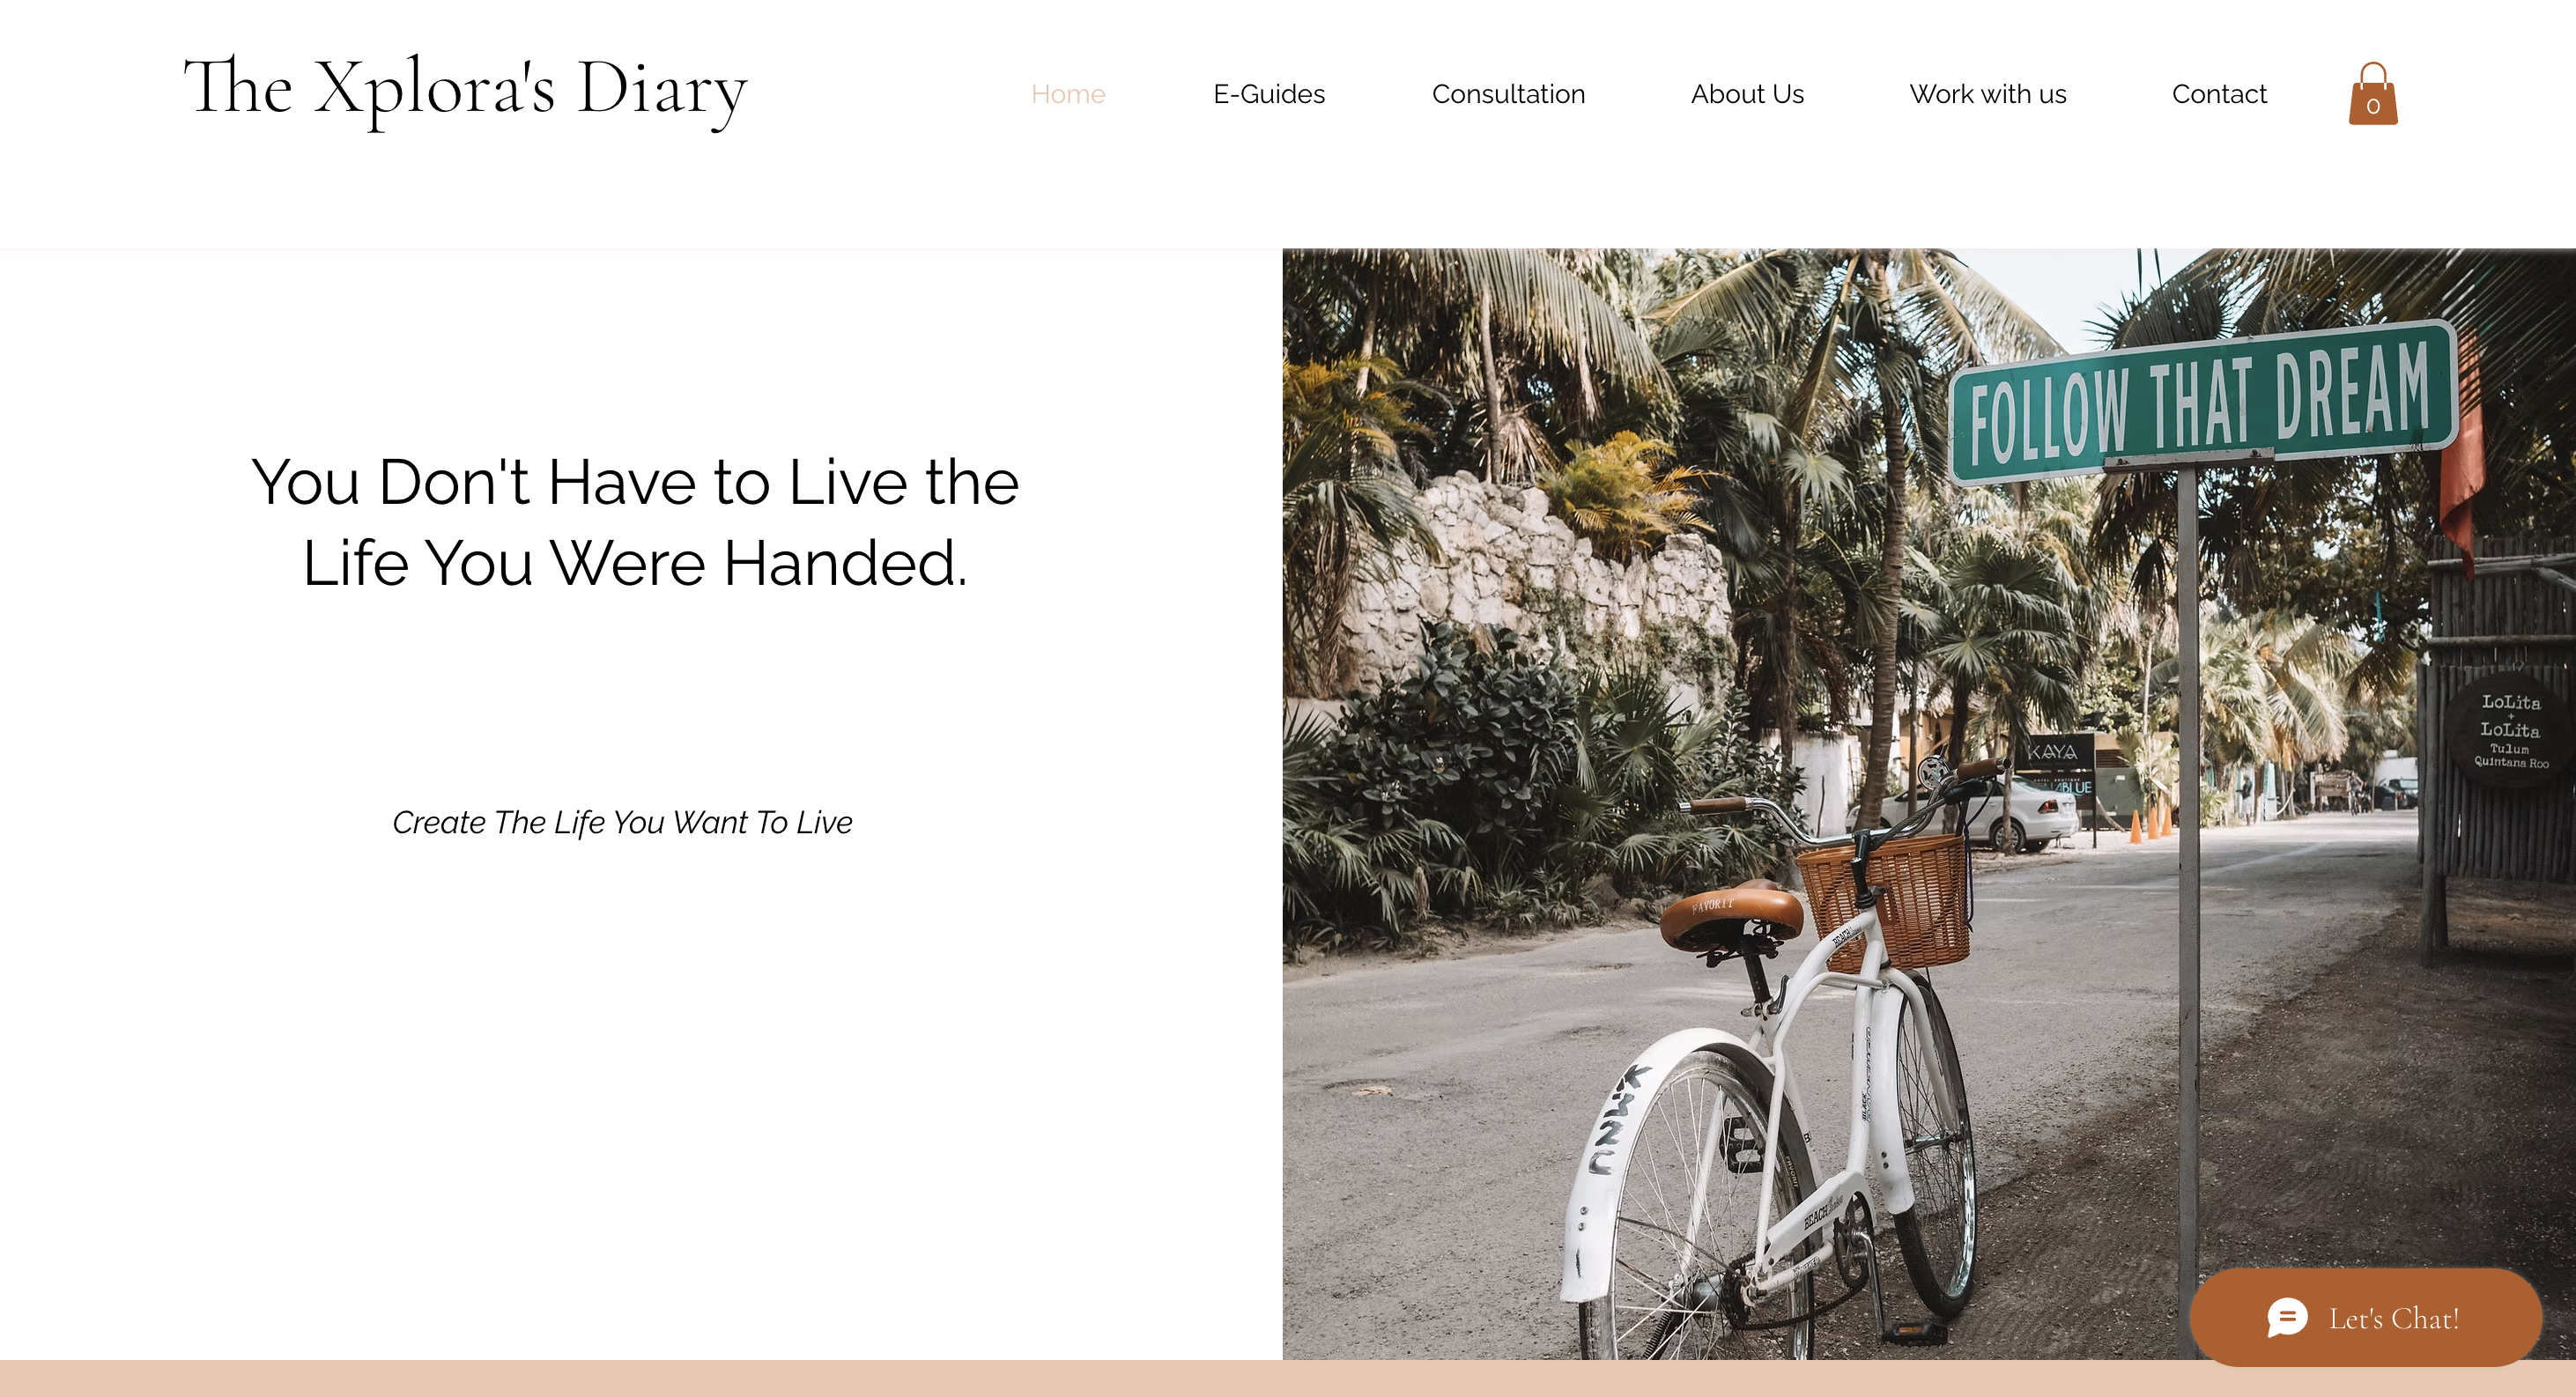Click the Create The Life You Want tagline
This screenshot has height=1397, width=2576.
point(622,822)
